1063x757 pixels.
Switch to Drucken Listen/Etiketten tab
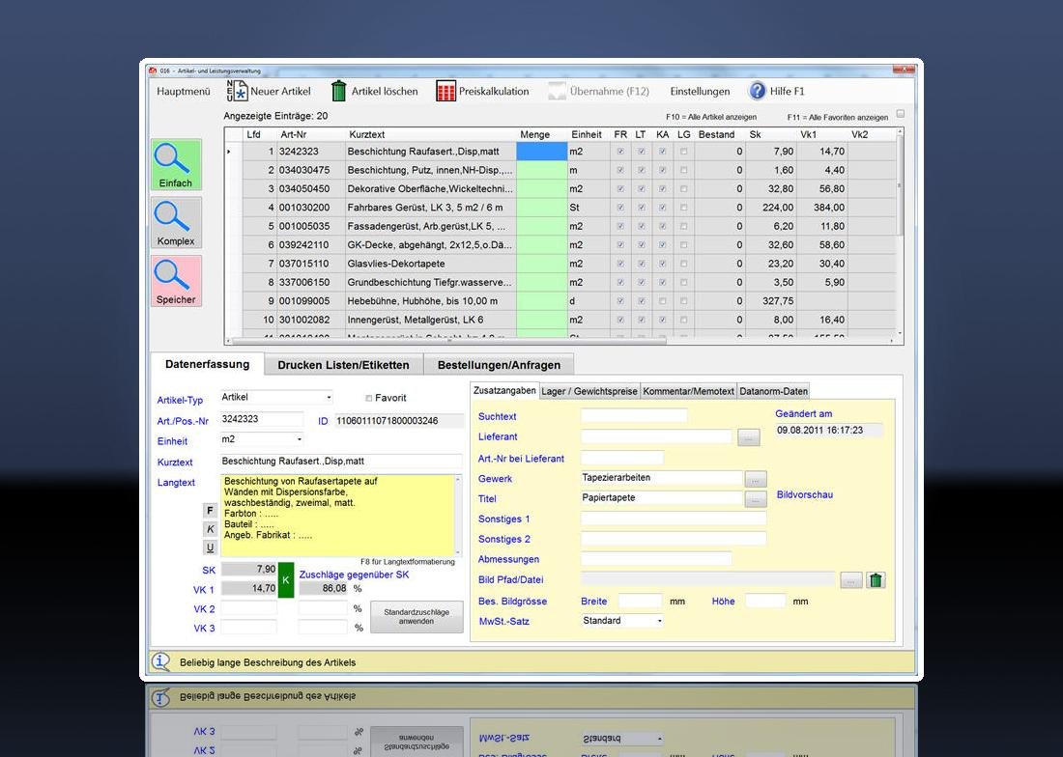[343, 365]
